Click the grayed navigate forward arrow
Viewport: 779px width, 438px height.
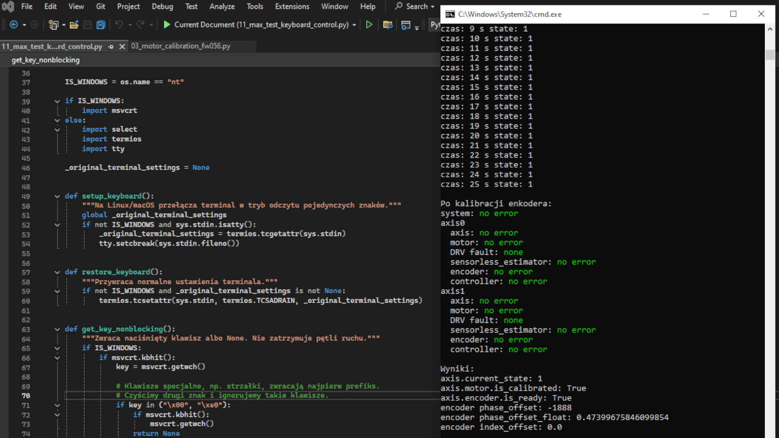(x=34, y=25)
